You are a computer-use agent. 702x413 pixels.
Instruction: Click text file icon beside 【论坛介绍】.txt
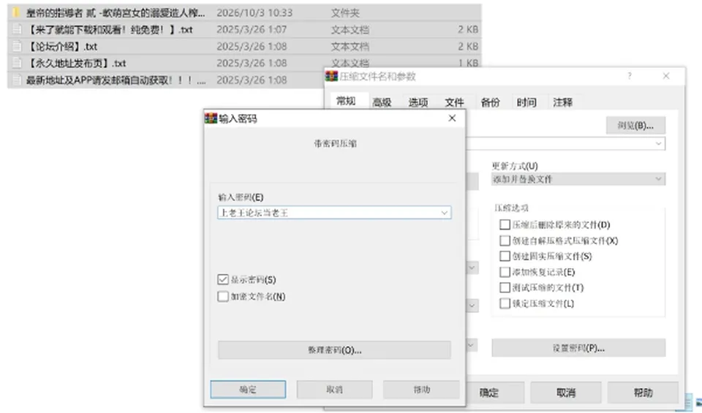click(17, 46)
